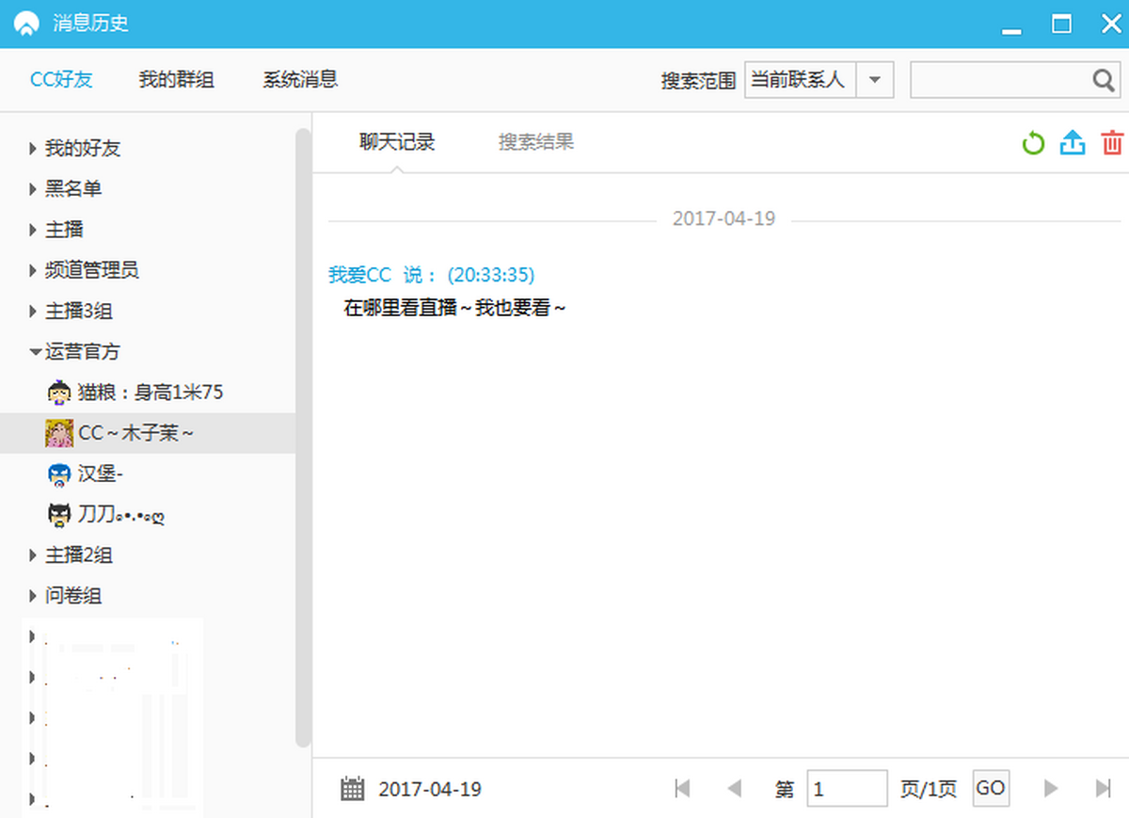Click the magnifier search icon
This screenshot has height=818, width=1129.
(x=1104, y=81)
